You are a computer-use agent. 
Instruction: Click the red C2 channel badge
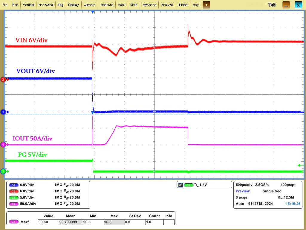coord(13,191)
